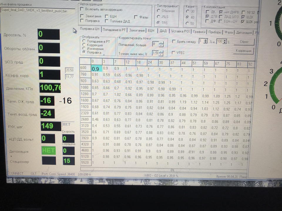This screenshot has width=282, height=211.
Task: Toggle the ДФ equipment checkbox
Action: click(x=207, y=21)
